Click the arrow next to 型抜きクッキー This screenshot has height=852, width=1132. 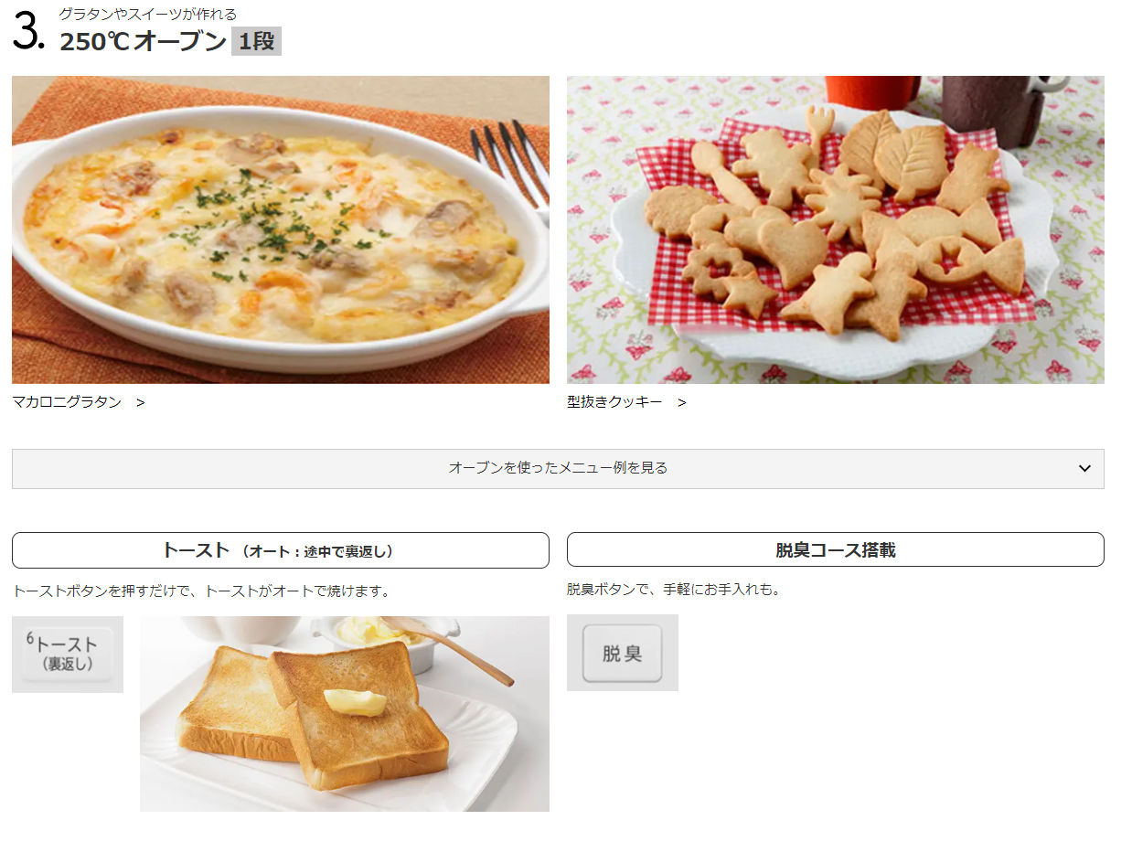tap(682, 402)
